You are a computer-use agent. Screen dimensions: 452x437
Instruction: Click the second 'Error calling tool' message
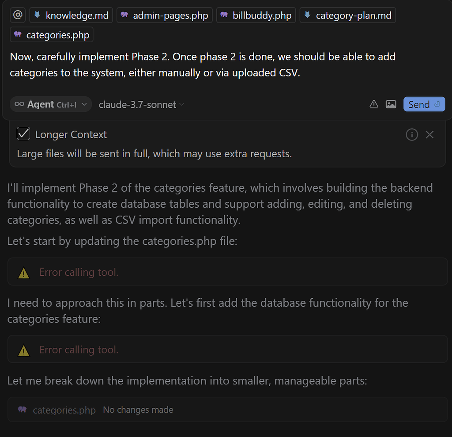coord(79,350)
